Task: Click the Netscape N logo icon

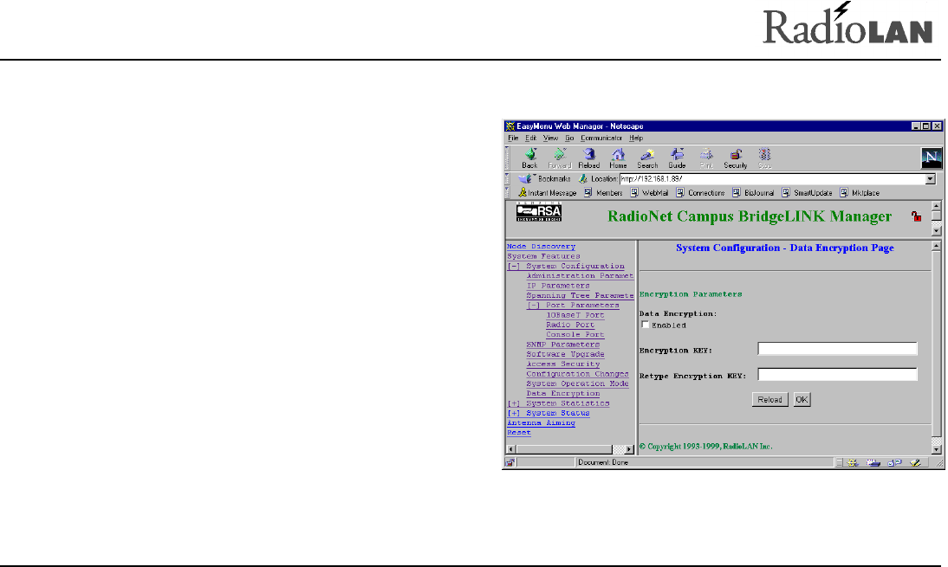Action: click(930, 157)
